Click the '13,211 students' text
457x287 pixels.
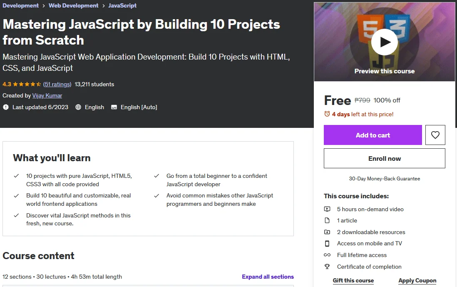tap(94, 84)
